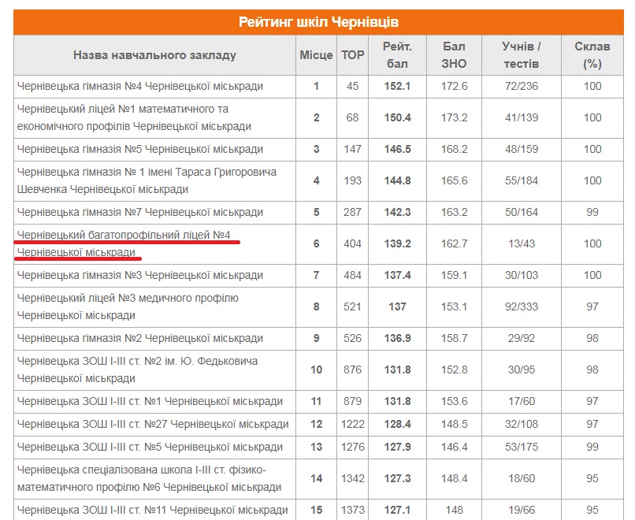This screenshot has width=635, height=520.
Task: Click rating score '128.4'
Action: pos(397,425)
